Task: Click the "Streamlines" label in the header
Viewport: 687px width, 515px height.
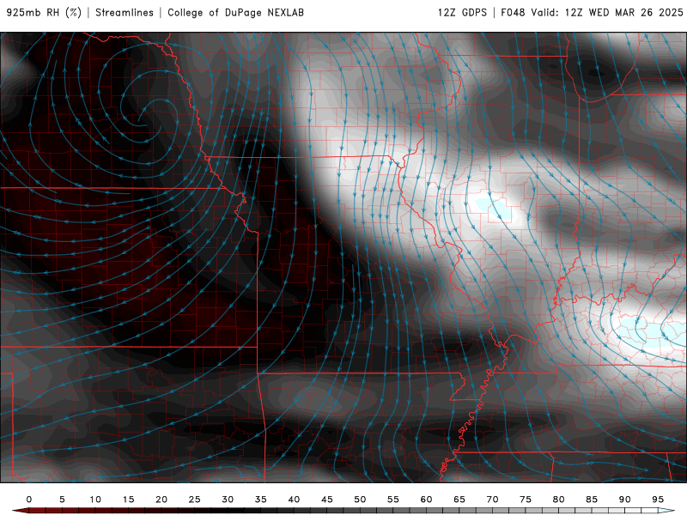Action: pos(125,12)
